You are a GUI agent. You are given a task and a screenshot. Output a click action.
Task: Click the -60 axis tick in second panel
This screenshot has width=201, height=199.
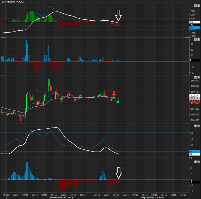coord(193,73)
